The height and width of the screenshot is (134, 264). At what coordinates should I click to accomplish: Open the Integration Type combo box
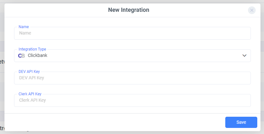pyautogui.click(x=132, y=56)
